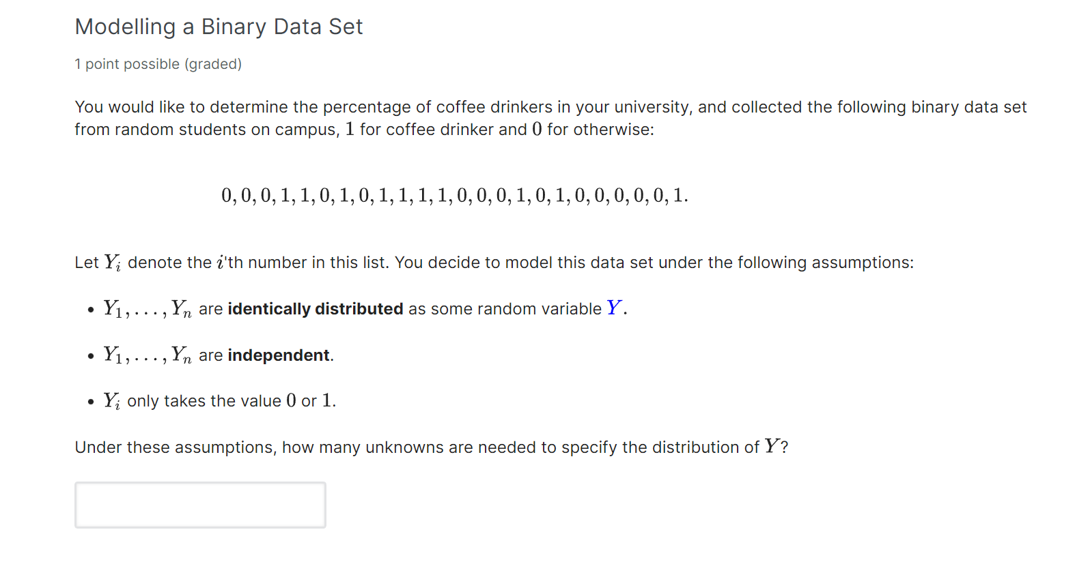Screen dimensions: 1090x562
Task: Click the bolded phrase identically distributed
Action: tap(314, 308)
